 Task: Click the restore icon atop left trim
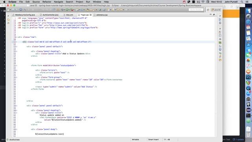(8, 16)
